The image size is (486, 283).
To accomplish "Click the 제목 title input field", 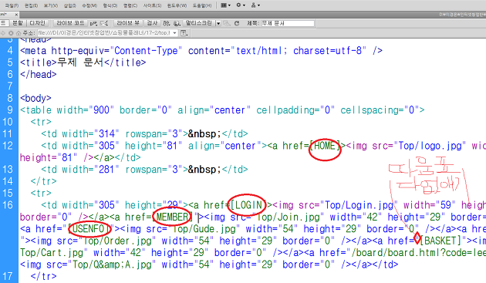I will click(288, 23).
